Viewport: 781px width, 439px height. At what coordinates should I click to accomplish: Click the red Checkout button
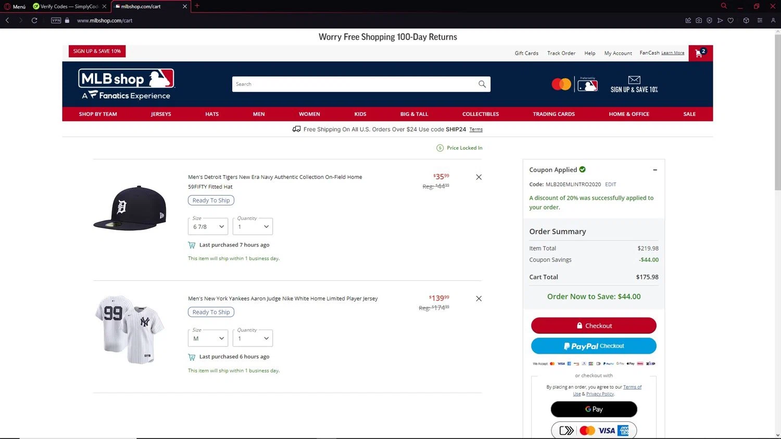point(594,326)
